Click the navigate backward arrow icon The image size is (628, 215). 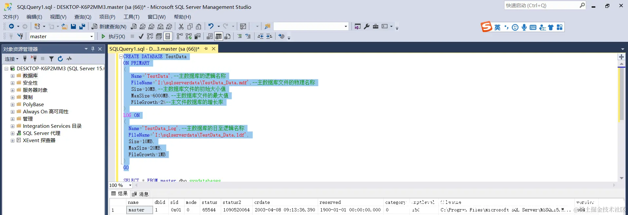(11, 26)
